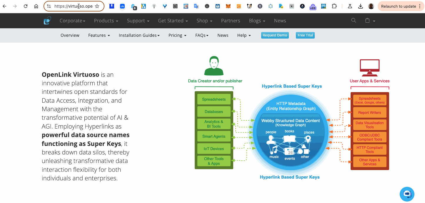Bookmark this page with star icon
Screen dimensions: 425x203
click(97, 6)
